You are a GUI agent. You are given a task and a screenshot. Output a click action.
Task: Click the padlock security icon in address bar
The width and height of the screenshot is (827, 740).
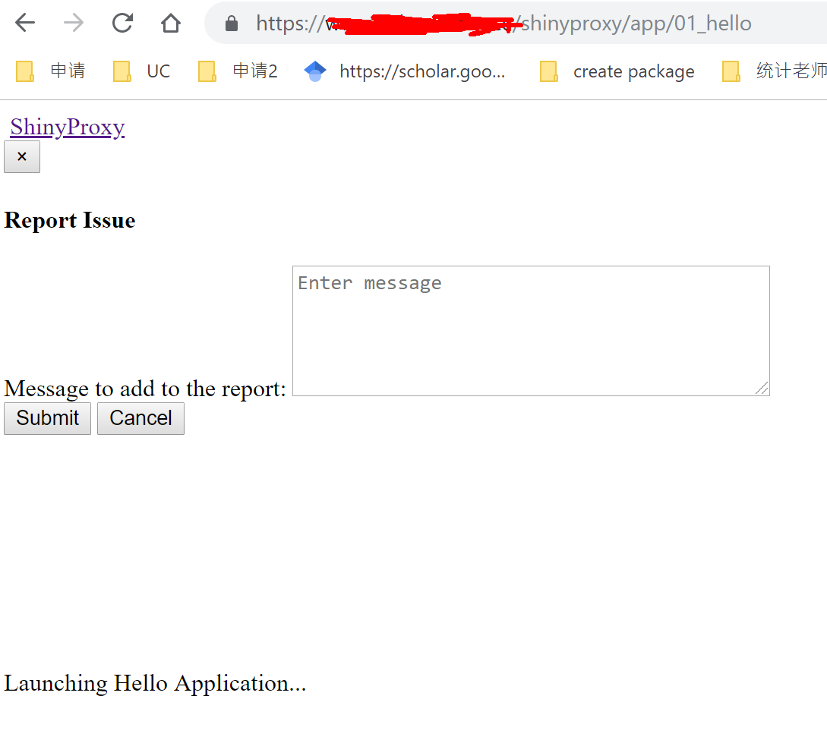[231, 23]
